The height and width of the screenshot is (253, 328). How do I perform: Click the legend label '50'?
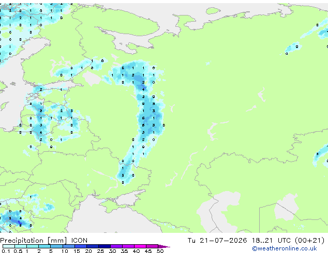(160, 251)
